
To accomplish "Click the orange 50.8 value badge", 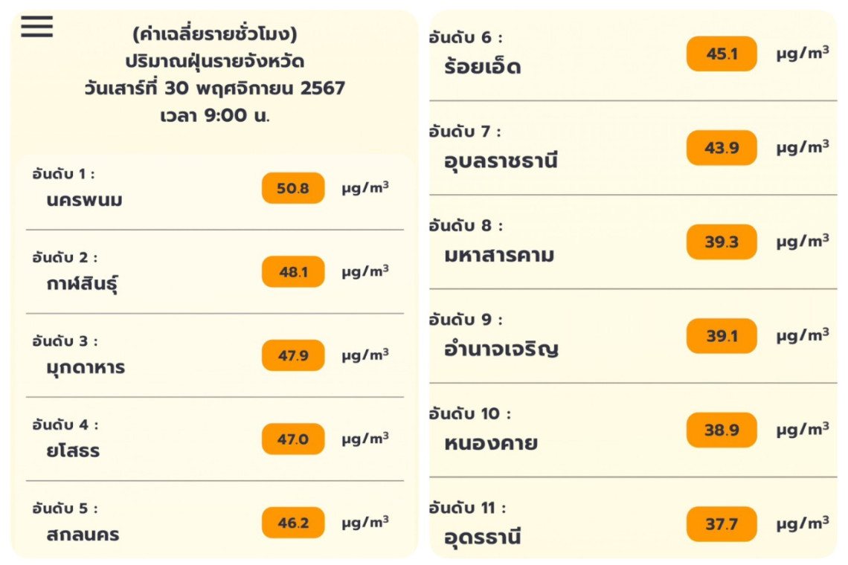I will [x=293, y=188].
